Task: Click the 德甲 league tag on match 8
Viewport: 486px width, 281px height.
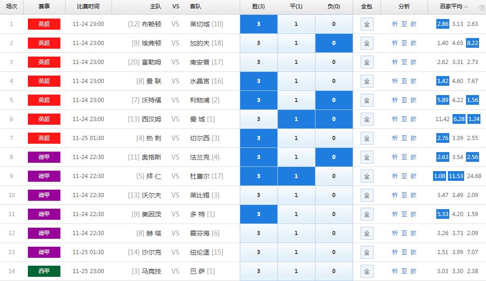Action: tap(44, 157)
